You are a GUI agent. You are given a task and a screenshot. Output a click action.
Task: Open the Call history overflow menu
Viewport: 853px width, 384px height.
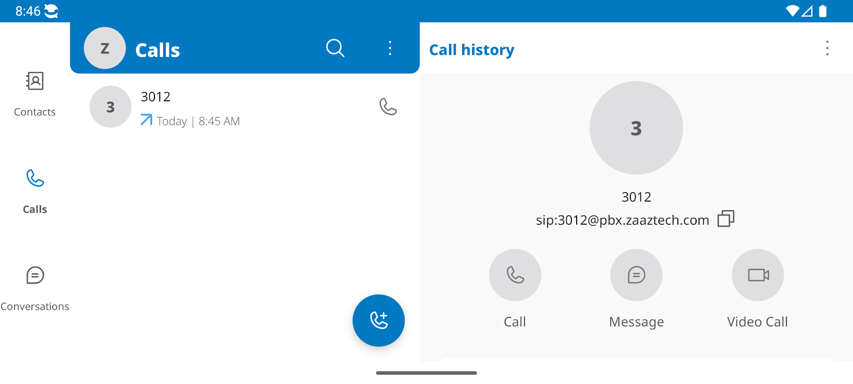tap(827, 48)
